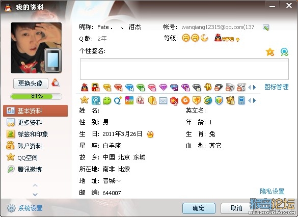Click the sidebar down chevron arrow

point(35,195)
